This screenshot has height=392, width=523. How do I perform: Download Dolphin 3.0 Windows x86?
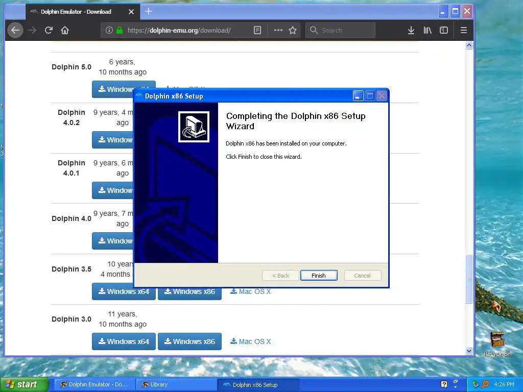pos(189,341)
